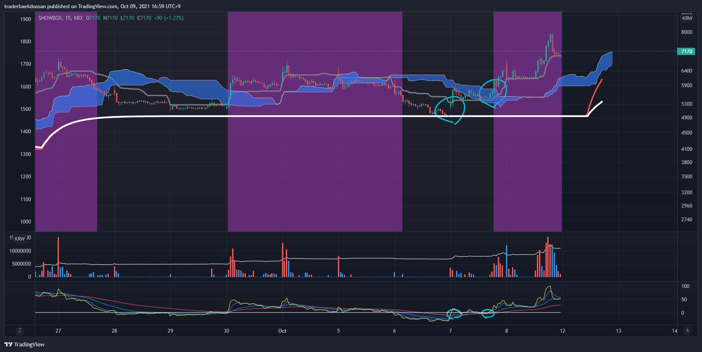Click the TradingView logo at bottom left
This screenshot has height=352, width=702.
click(x=25, y=344)
